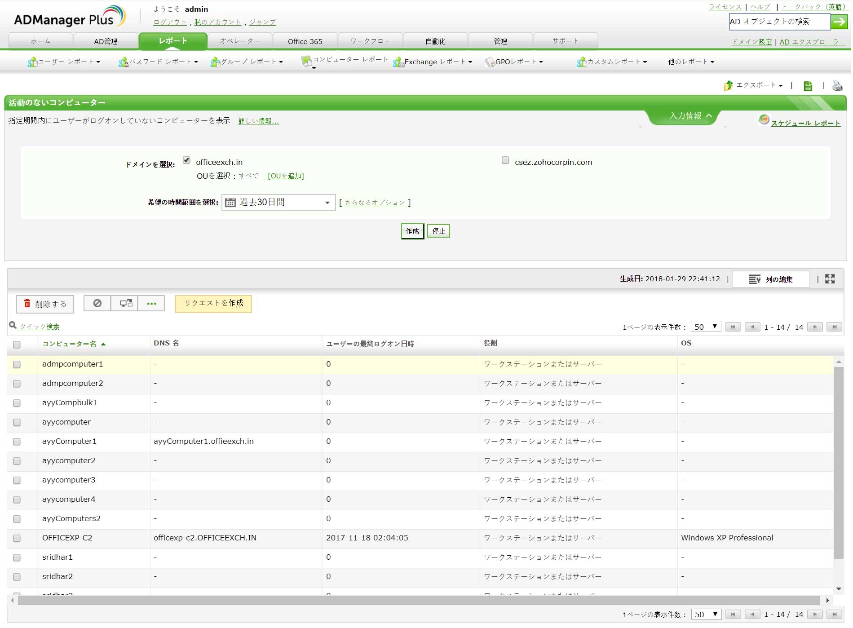Switch to the サポート tab

tap(566, 42)
